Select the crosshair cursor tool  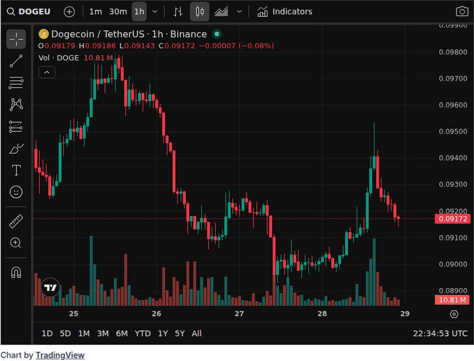pos(16,39)
